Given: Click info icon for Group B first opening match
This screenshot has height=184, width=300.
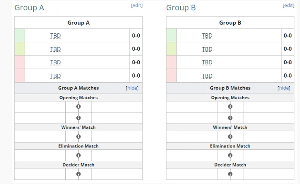Looking at the screenshot, I should coord(230,107).
